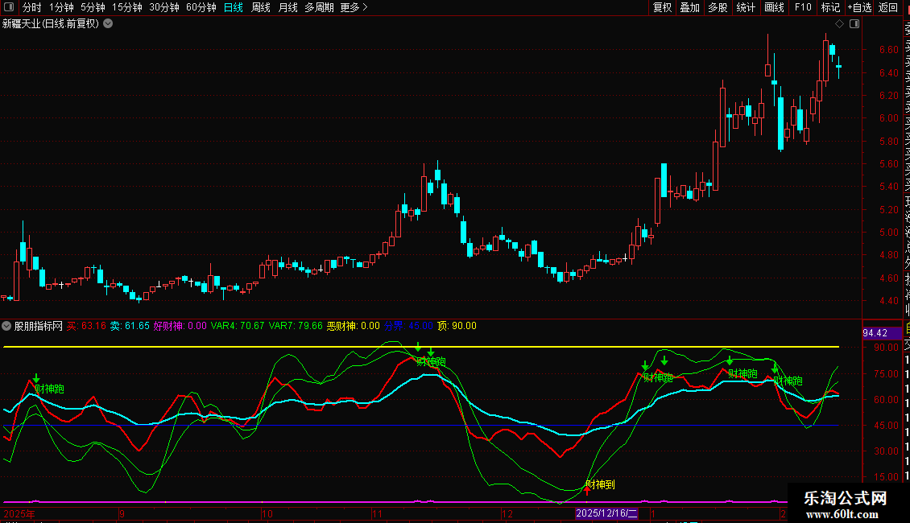This screenshot has height=523, width=910.
Task: Click the 返回 back button
Action: pos(888,8)
